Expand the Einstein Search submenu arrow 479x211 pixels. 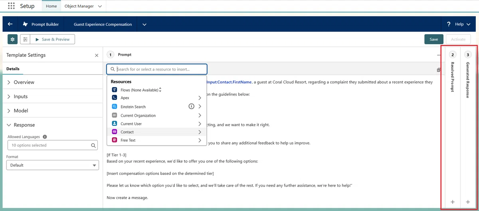(x=200, y=106)
